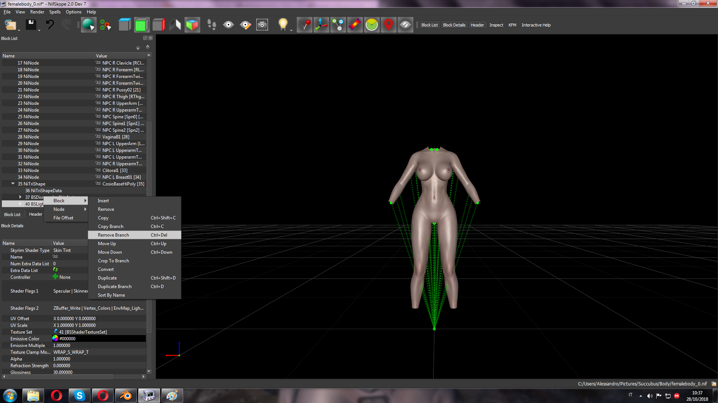Open Blender from the Windows taskbar
The width and height of the screenshot is (718, 403).
126,396
